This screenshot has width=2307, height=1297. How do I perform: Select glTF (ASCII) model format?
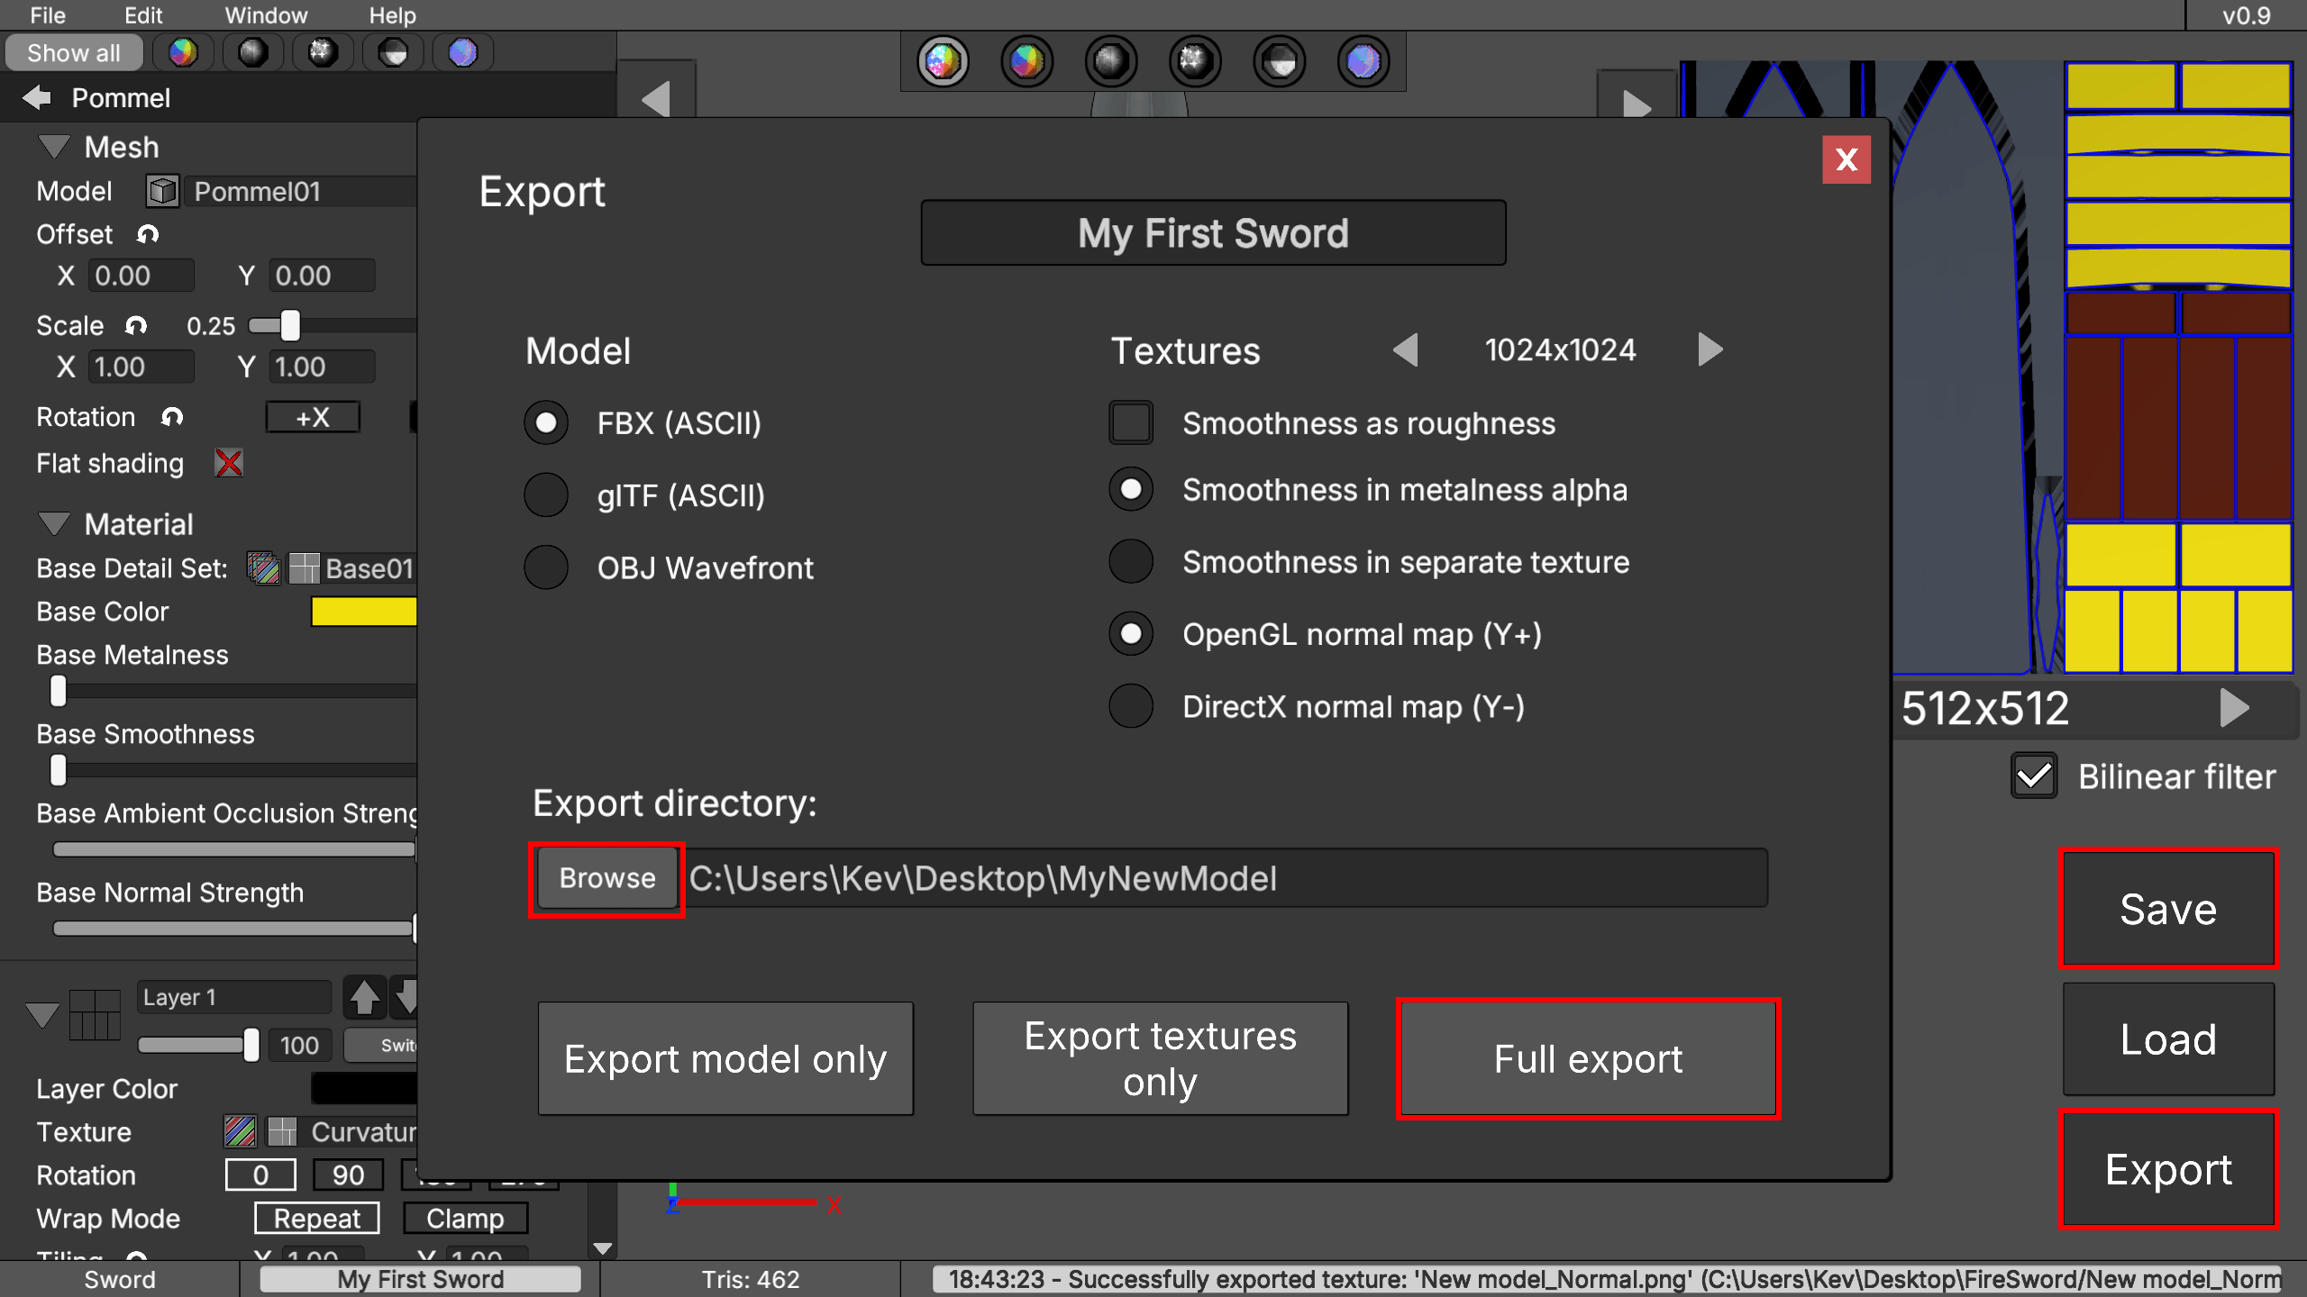pos(546,495)
